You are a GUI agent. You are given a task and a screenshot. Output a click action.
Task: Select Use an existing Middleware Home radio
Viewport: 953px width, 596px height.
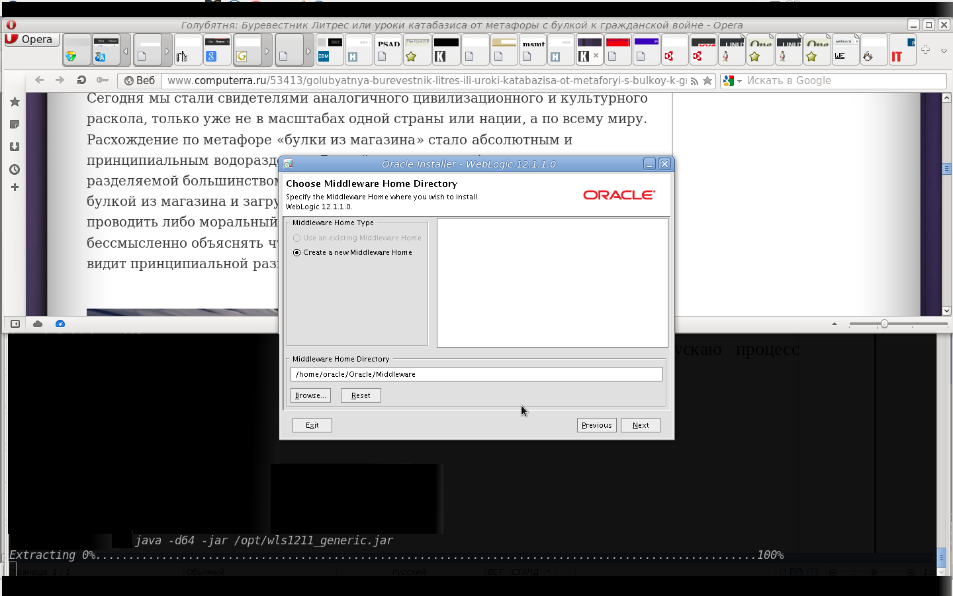coord(357,238)
